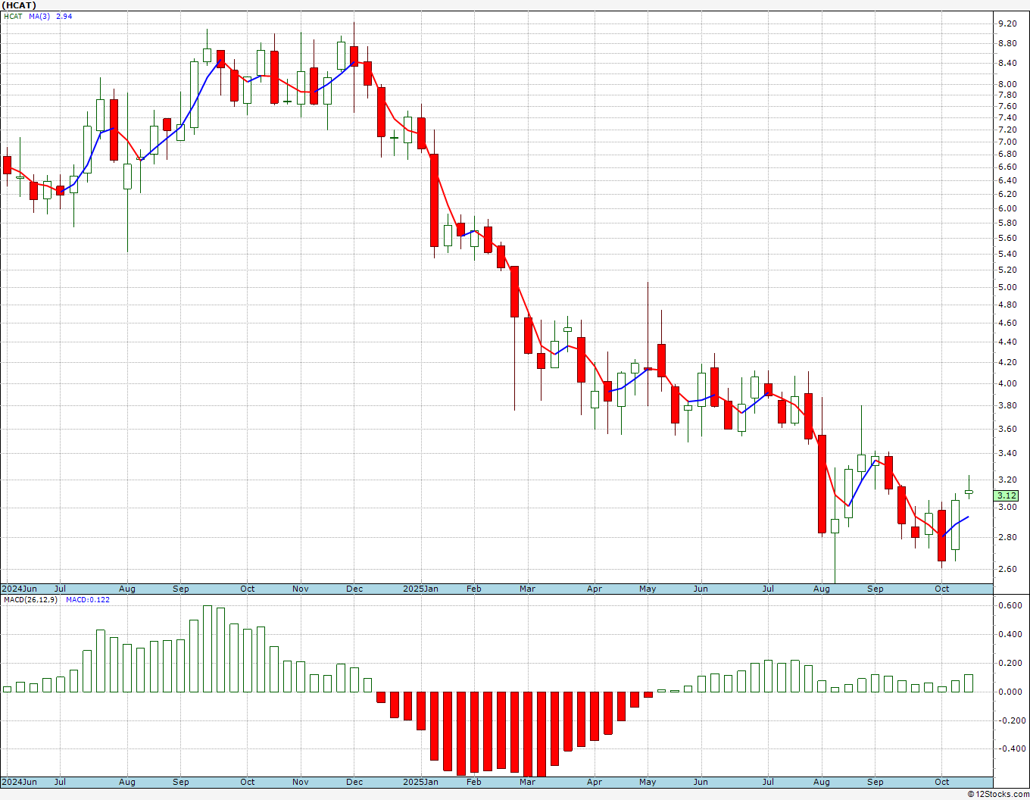Select the 0.000 MACD axis label
1030x800 pixels.
[1009, 692]
